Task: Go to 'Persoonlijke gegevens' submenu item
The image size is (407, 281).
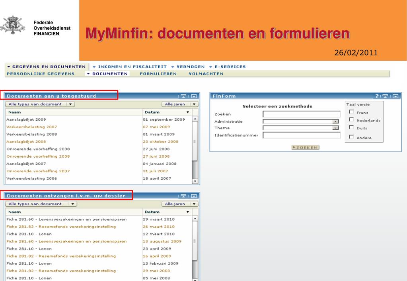Action: tap(41, 74)
